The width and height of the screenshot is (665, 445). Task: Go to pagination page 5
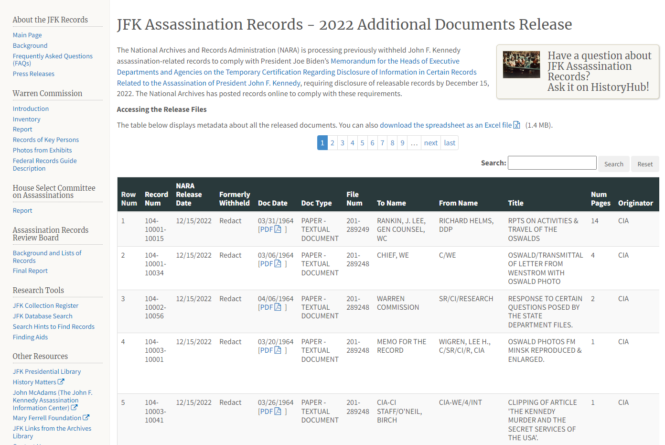pyautogui.click(x=363, y=143)
